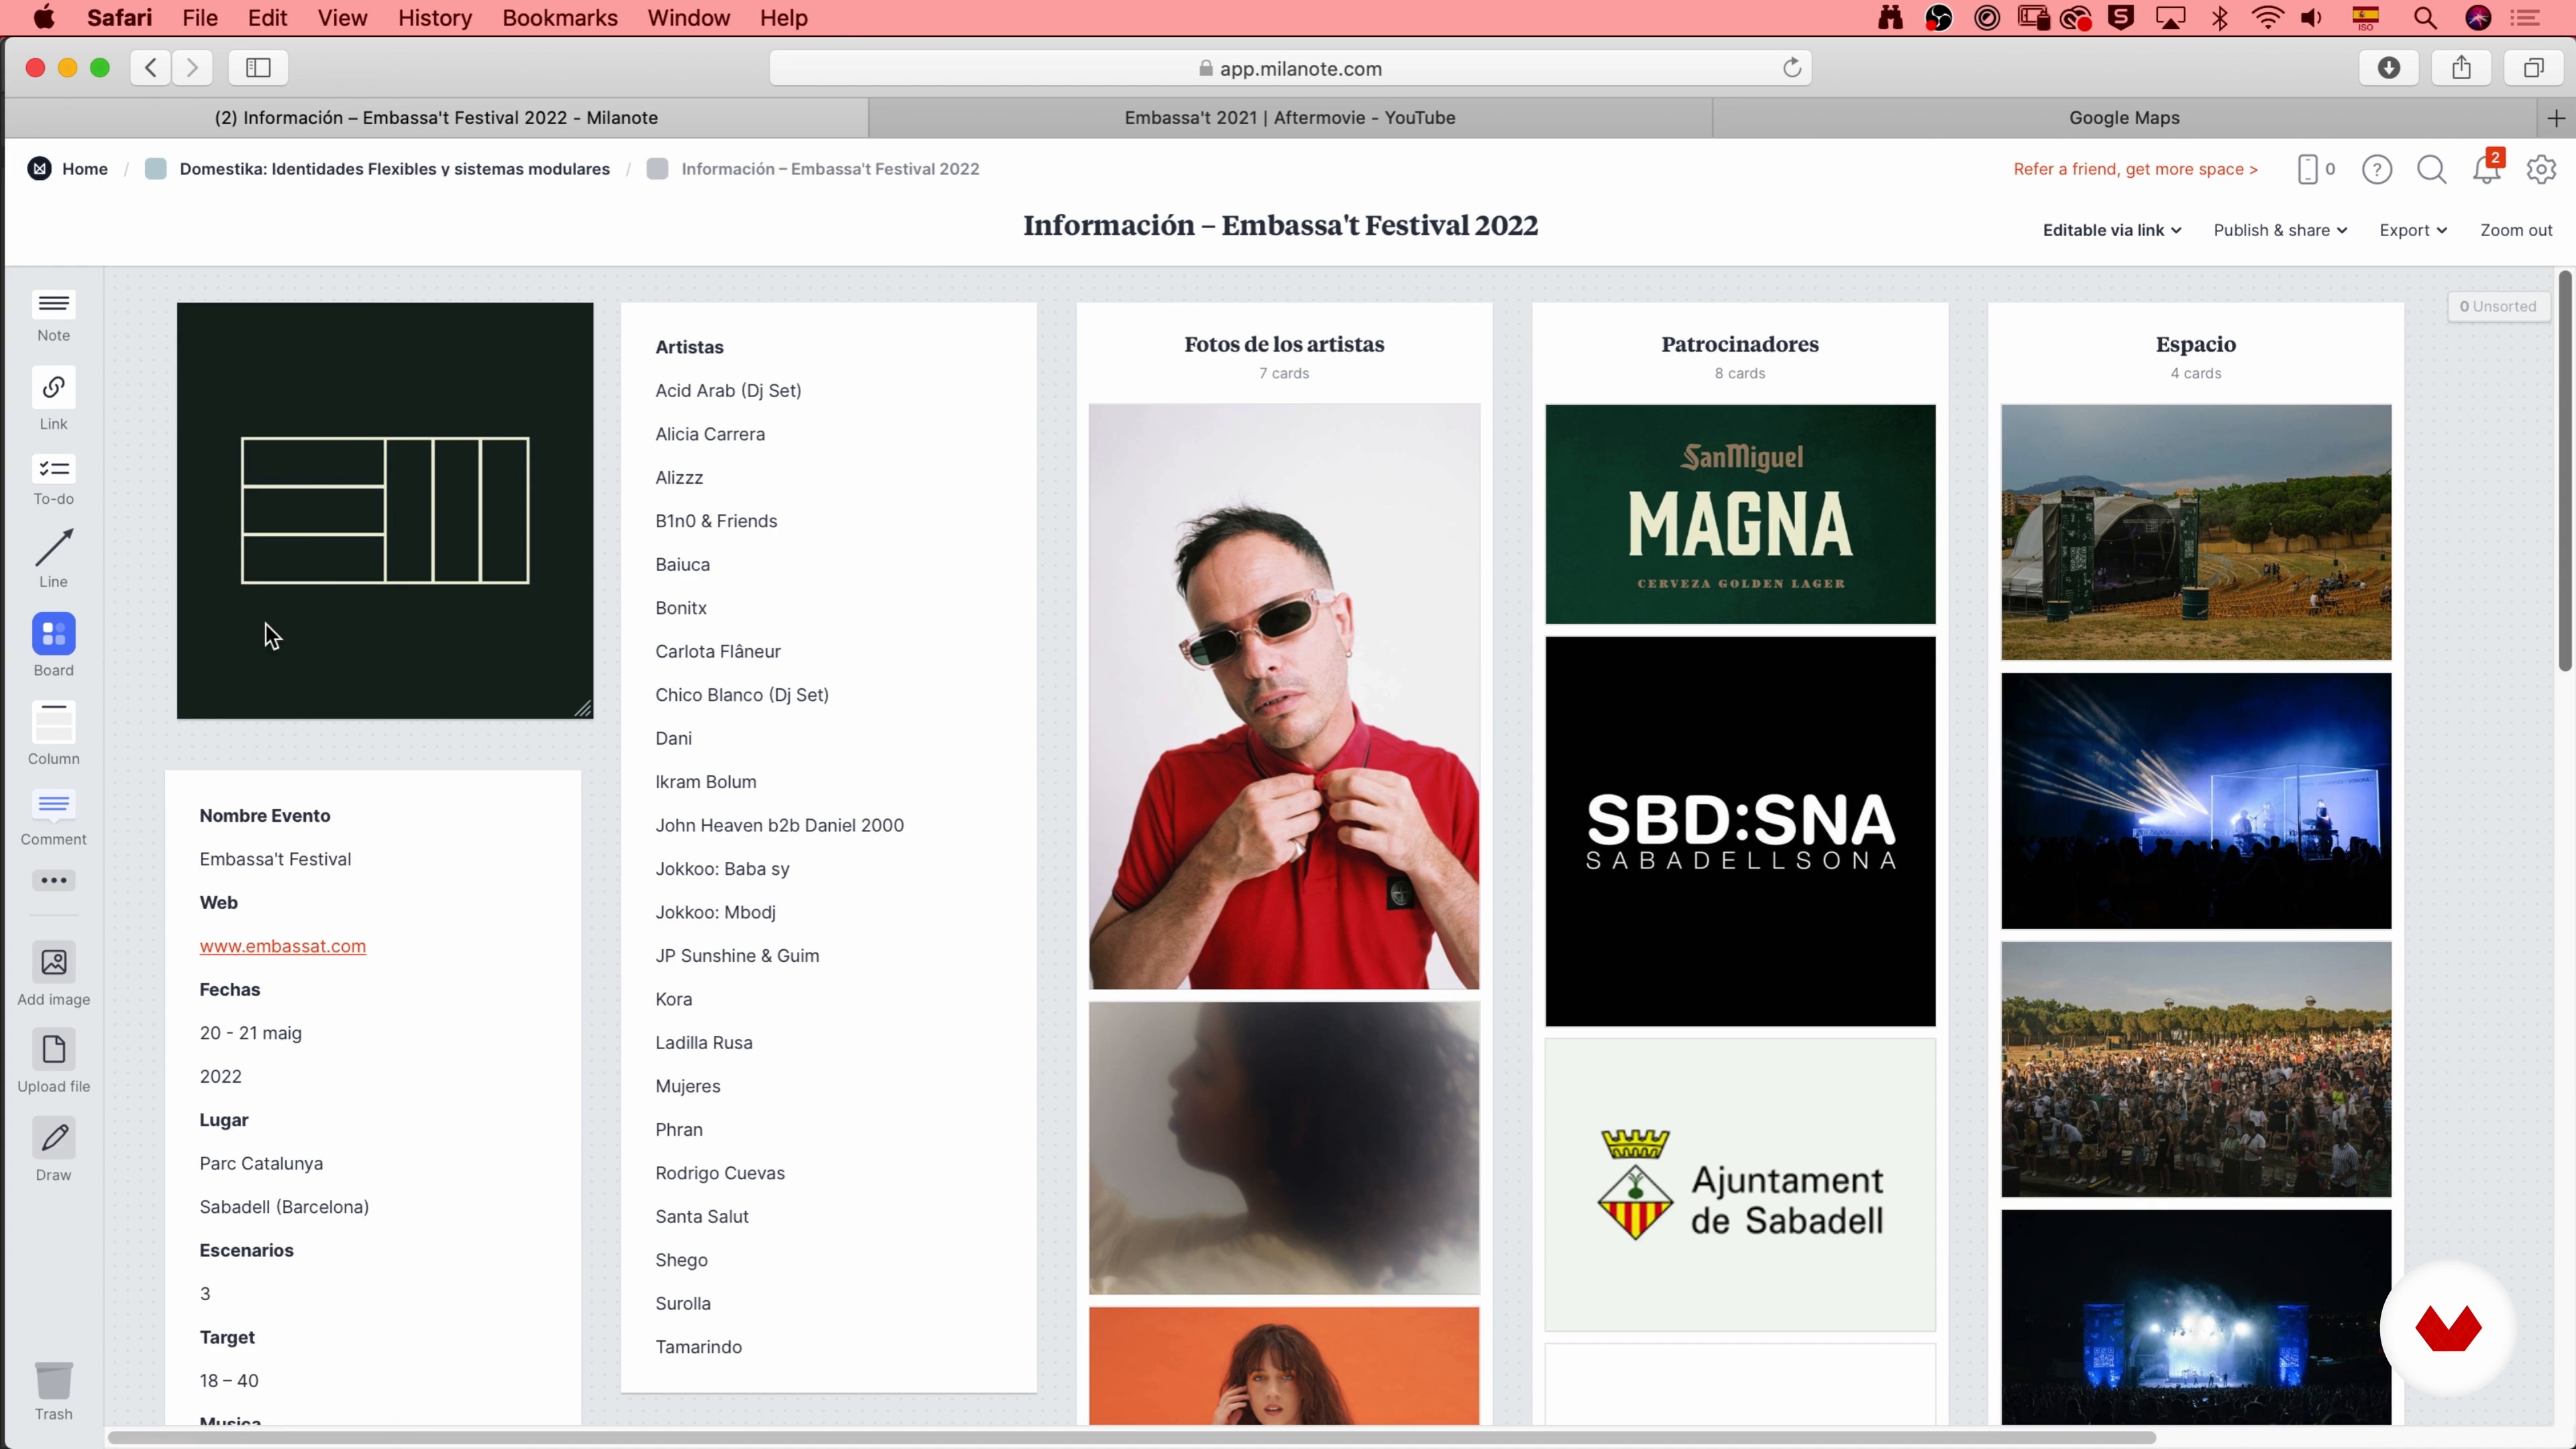
Task: Reload page with refresh icon
Action: click(1792, 67)
